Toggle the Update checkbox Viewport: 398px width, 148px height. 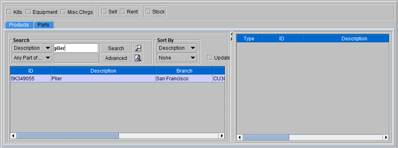(x=210, y=58)
